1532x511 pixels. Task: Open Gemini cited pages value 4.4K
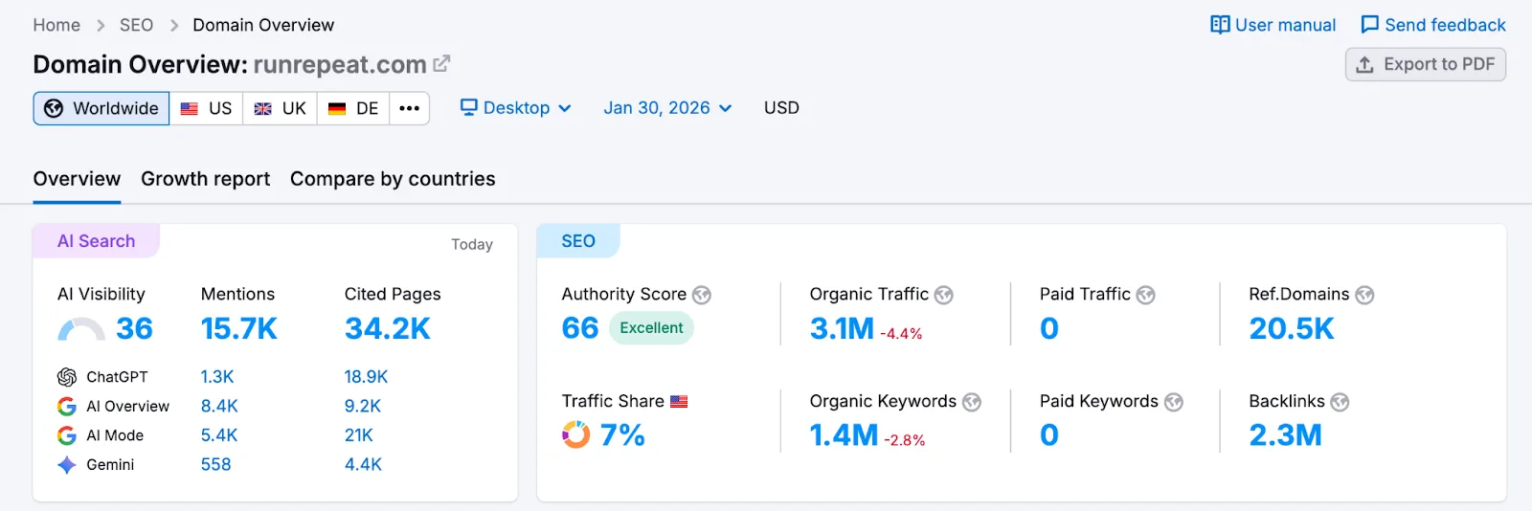(363, 465)
